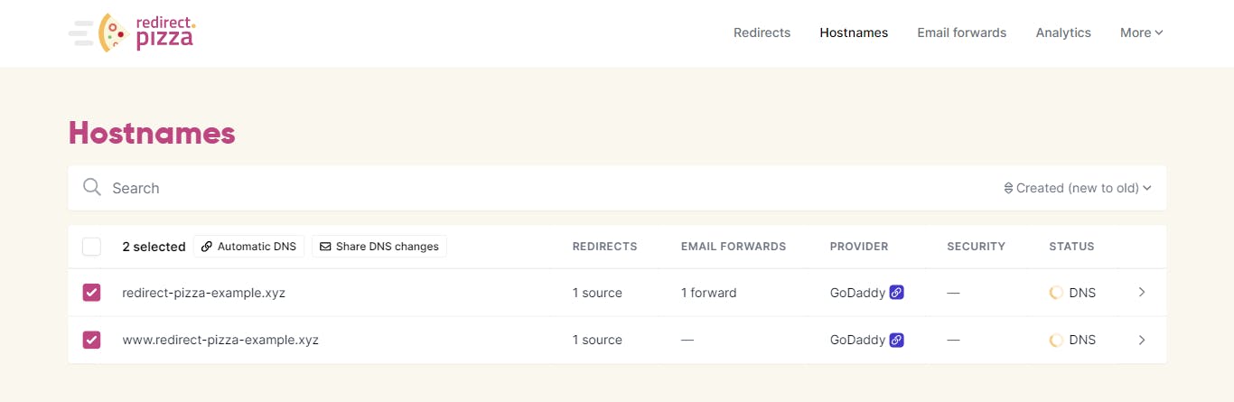Click GoDaddy link icon for www.redirect-pizza-example.xyz

[x=896, y=340]
